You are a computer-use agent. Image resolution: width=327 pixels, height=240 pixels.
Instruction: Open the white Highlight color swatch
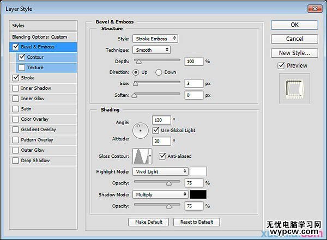click(198, 171)
